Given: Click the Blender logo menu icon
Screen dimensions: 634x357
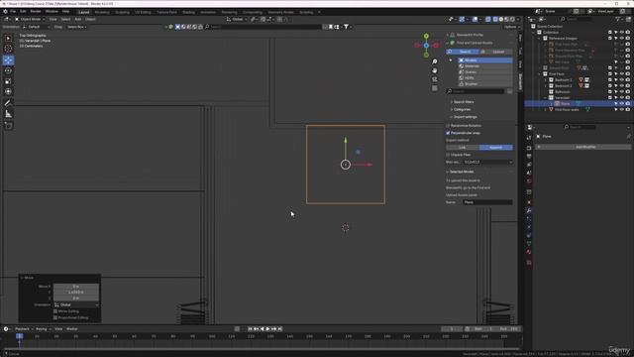Looking at the screenshot, I should point(5,11).
